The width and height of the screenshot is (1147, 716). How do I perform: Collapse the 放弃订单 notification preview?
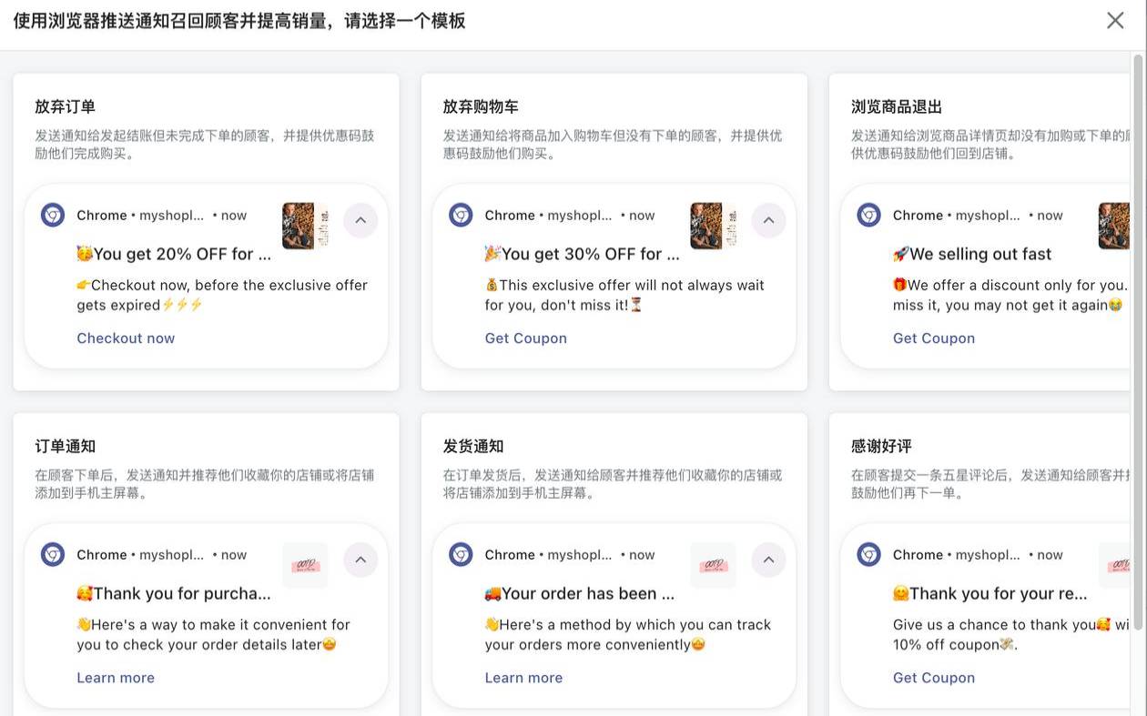[360, 220]
